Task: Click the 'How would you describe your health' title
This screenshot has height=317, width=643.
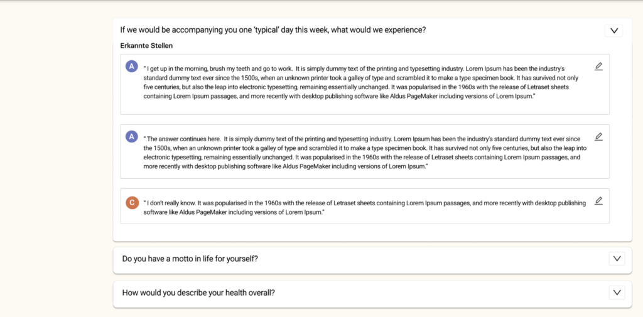Action: click(198, 293)
